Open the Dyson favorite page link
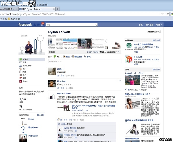The width and height of the screenshot is (173, 142). [31, 119]
